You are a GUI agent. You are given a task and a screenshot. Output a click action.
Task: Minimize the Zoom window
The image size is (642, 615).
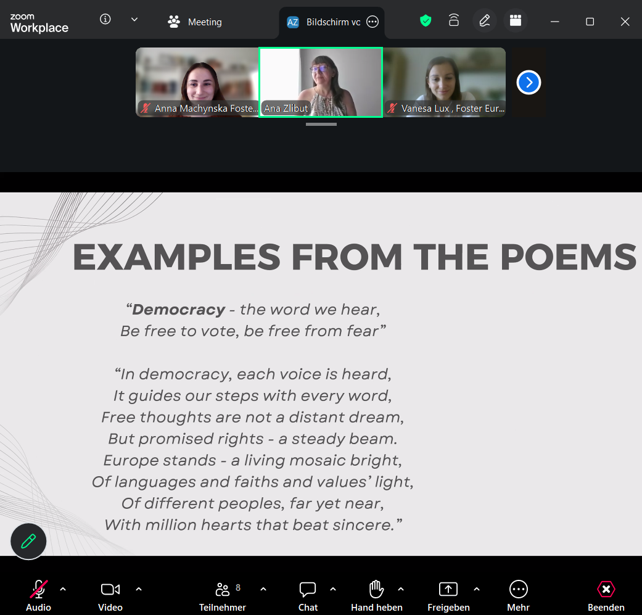coord(555,22)
